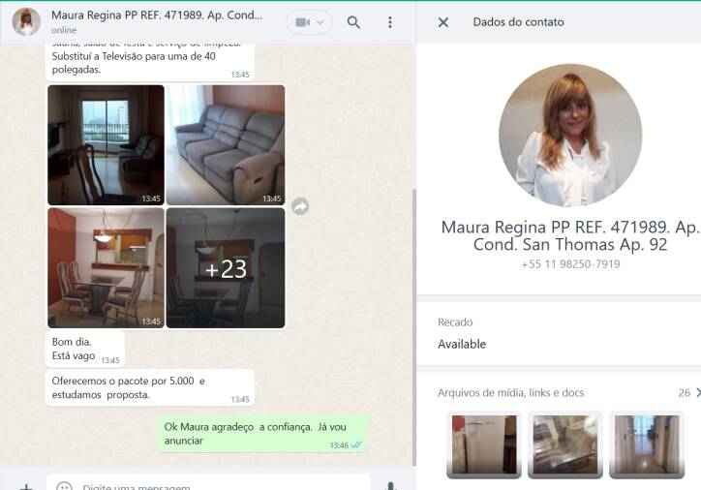This screenshot has width=701, height=490.
Task: Open the dining table photo
Action: [106, 267]
